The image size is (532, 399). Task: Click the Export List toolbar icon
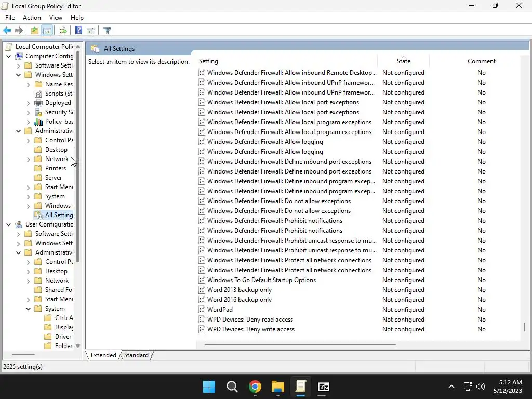[63, 31]
